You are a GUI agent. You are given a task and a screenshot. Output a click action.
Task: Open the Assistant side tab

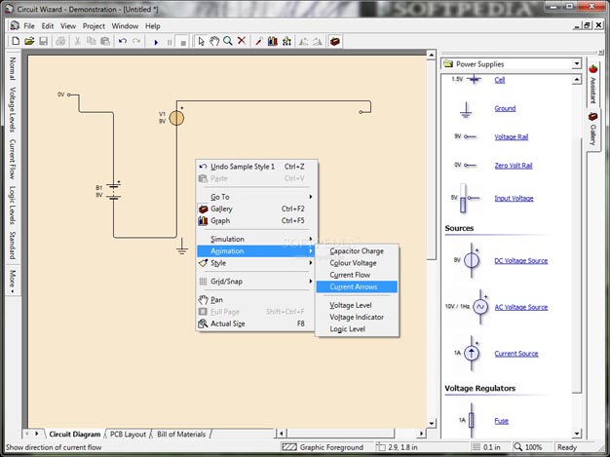(x=592, y=84)
